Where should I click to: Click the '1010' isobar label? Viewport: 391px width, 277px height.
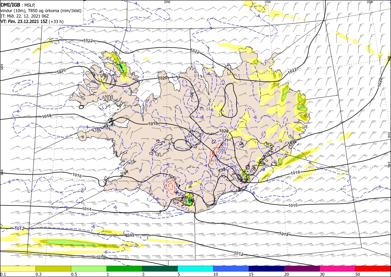click(x=101, y=257)
